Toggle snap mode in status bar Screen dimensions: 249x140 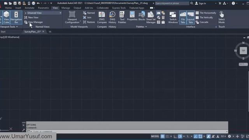[x=167, y=136]
